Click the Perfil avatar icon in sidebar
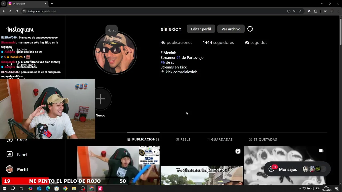The height and width of the screenshot is (192, 342). (10, 169)
